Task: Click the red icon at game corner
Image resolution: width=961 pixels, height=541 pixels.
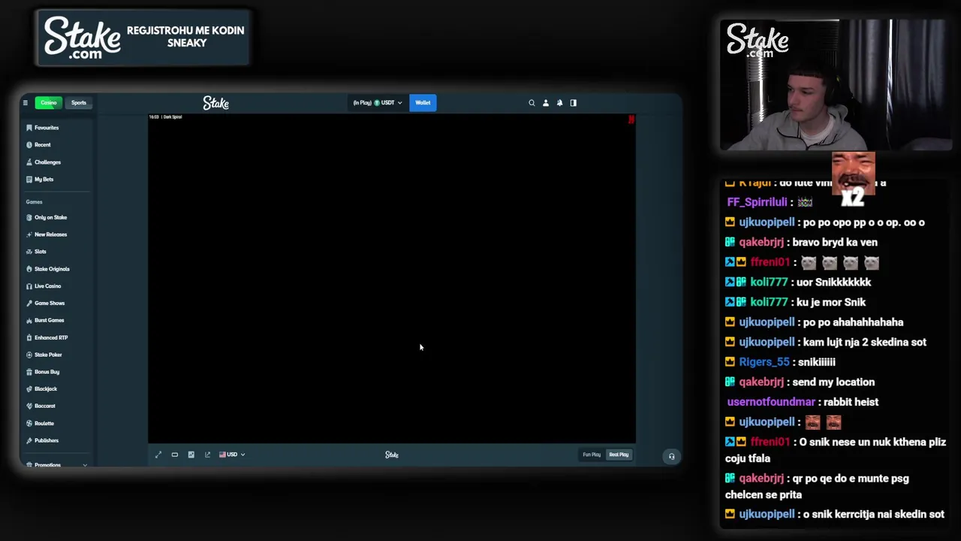Action: tap(631, 119)
